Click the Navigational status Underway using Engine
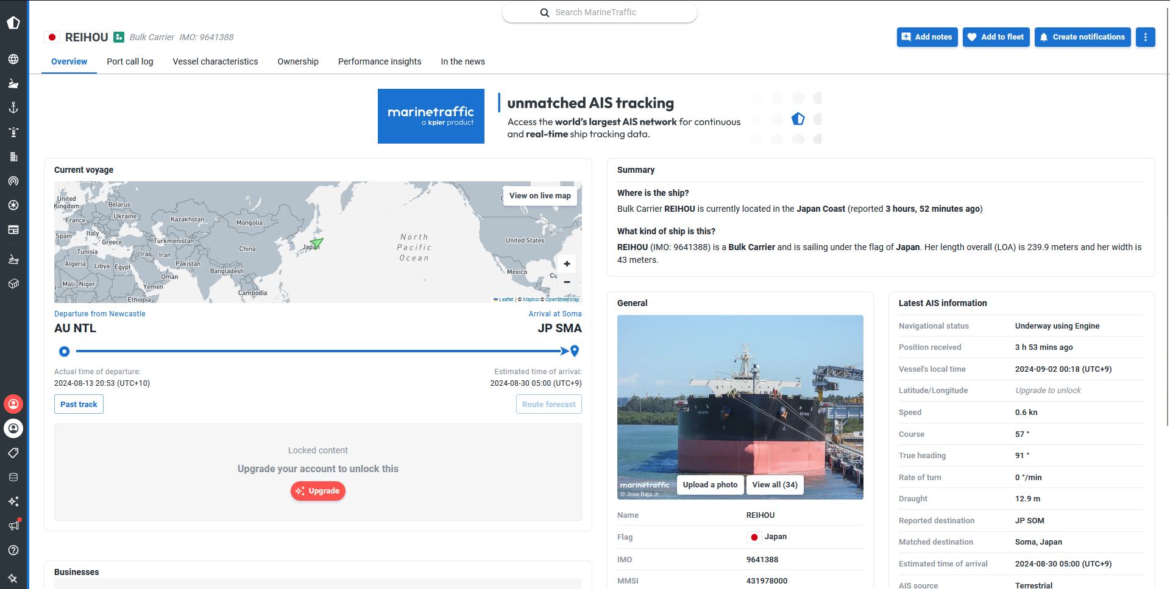 1057,326
